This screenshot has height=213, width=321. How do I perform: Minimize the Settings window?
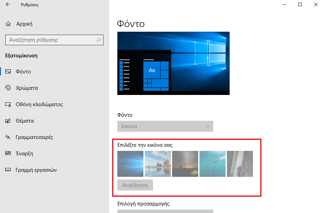pyautogui.click(x=284, y=5)
